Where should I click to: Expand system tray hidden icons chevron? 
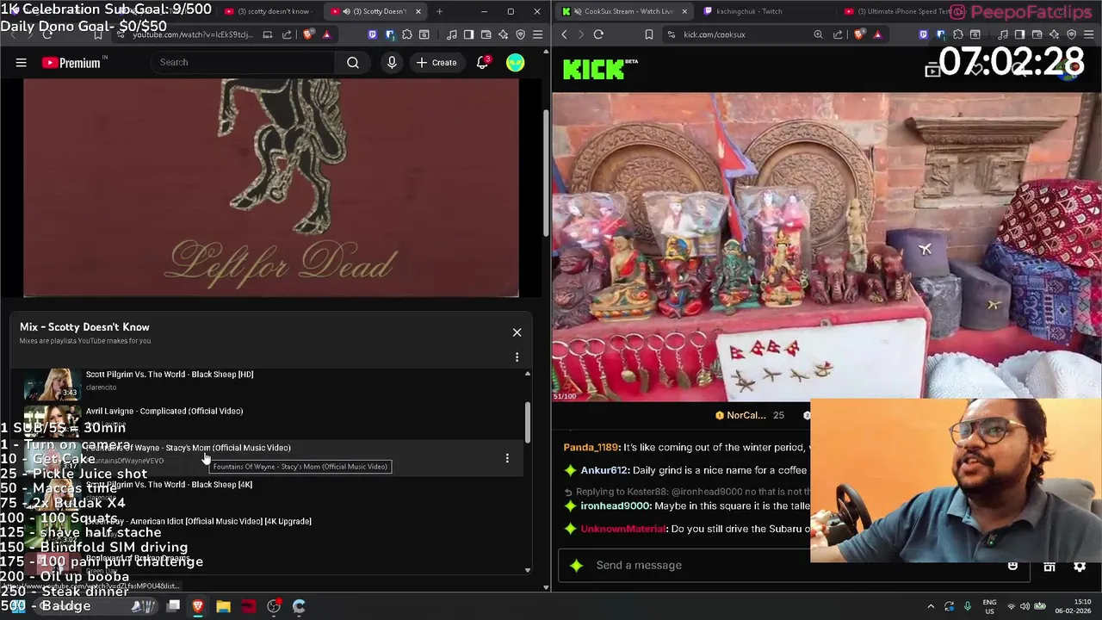(931, 606)
